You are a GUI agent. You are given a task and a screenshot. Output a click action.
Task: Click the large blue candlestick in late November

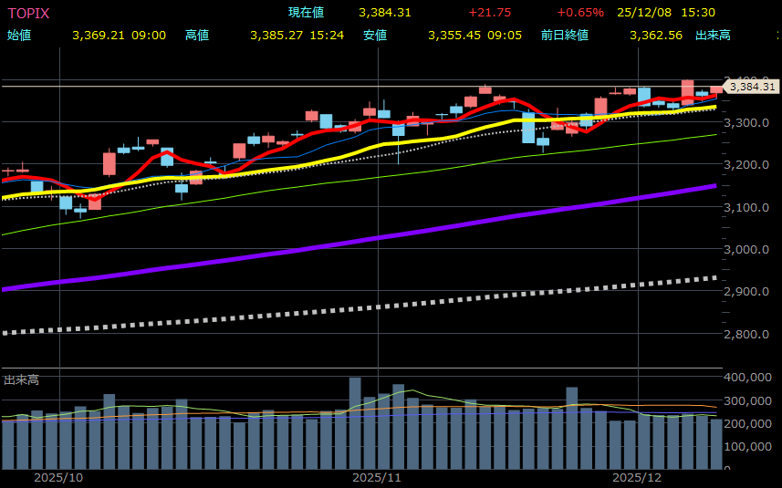click(528, 128)
